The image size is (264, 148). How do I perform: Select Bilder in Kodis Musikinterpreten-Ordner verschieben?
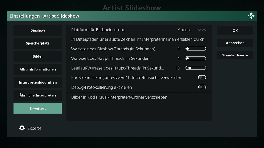tap(139, 97)
